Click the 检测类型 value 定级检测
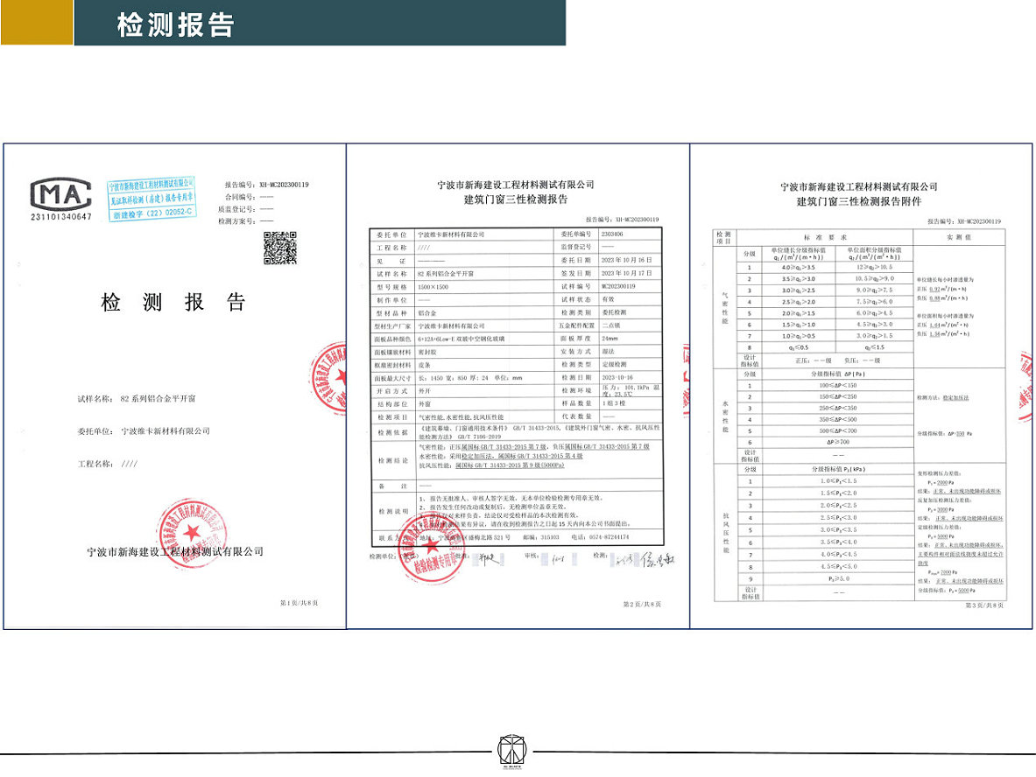 pyautogui.click(x=614, y=364)
